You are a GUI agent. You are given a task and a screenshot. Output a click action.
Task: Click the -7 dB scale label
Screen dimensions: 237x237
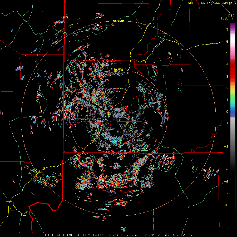[x=226, y=193]
